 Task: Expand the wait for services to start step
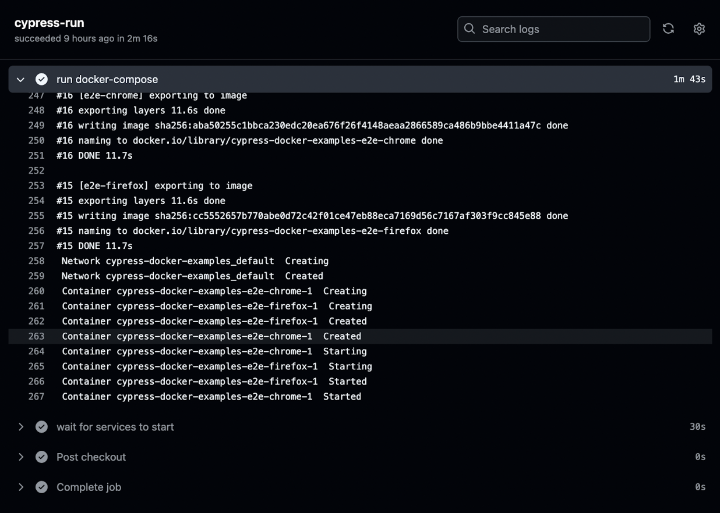(21, 427)
